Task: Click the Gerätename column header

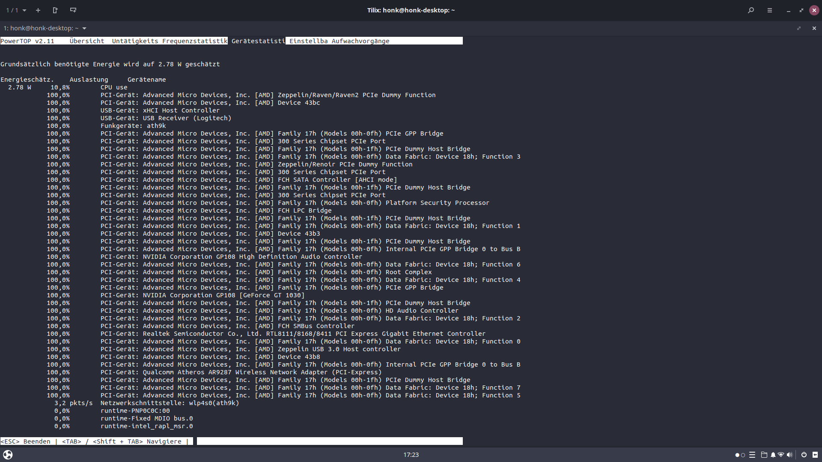Action: point(146,80)
